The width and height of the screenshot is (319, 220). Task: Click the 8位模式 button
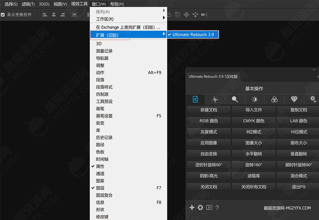click(254, 132)
